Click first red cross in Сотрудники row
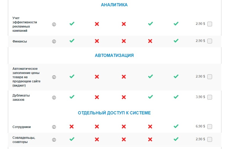This screenshot has width=228, height=149. [x=72, y=126]
